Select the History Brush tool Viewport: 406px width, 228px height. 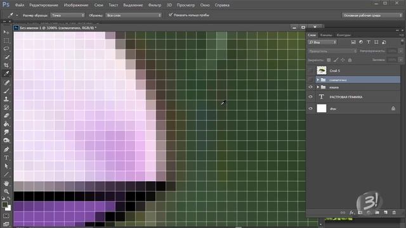pyautogui.click(x=6, y=108)
